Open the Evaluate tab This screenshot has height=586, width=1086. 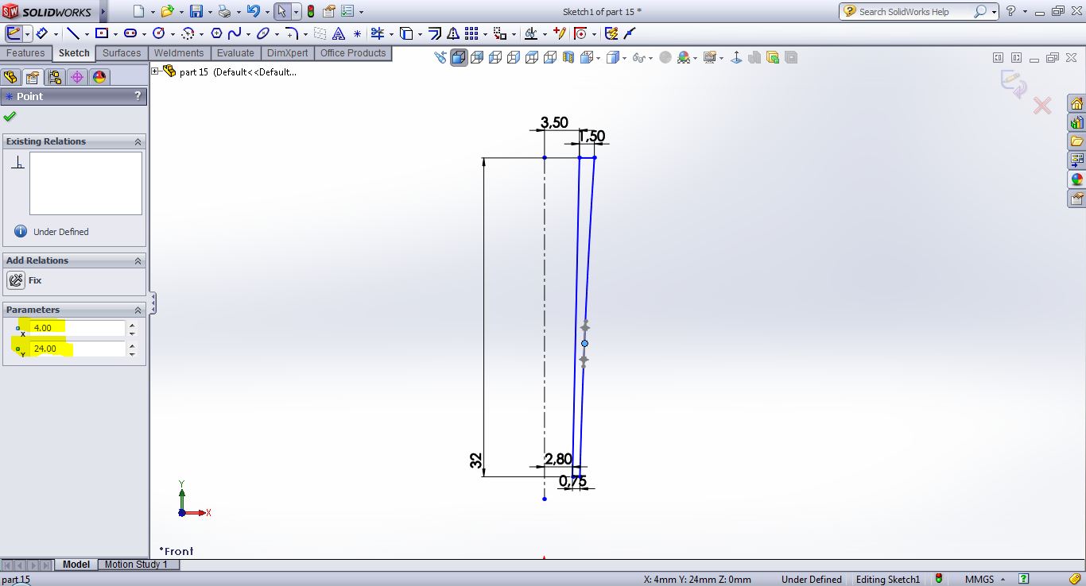tap(235, 53)
